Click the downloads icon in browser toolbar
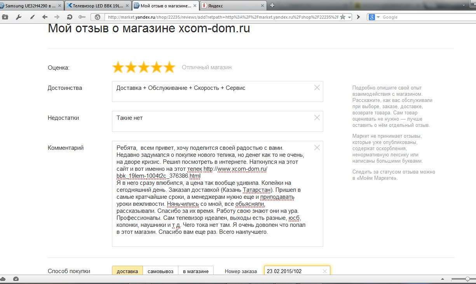This screenshot has height=284, width=476. tap(5, 17)
